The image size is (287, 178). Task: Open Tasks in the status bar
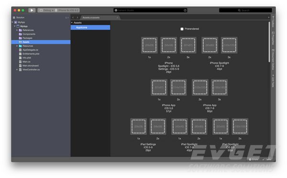tap(267, 159)
